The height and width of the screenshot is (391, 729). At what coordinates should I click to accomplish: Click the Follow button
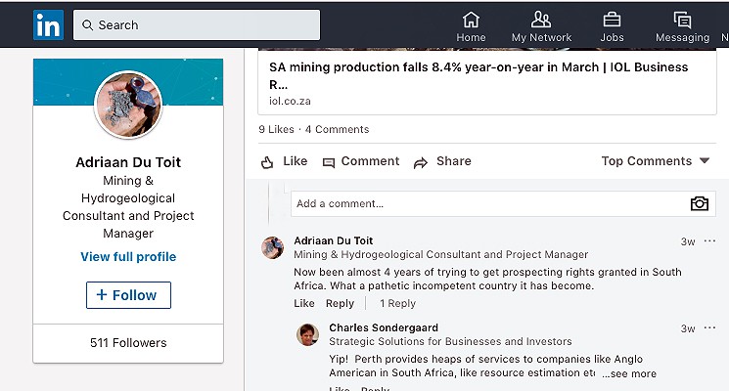128,295
